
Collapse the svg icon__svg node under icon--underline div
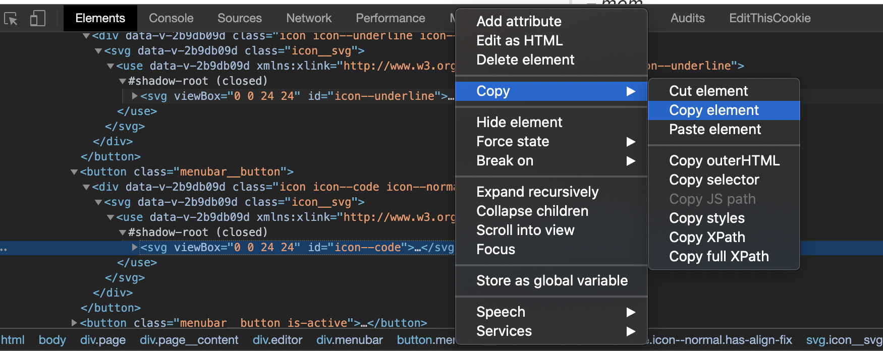[x=98, y=51]
